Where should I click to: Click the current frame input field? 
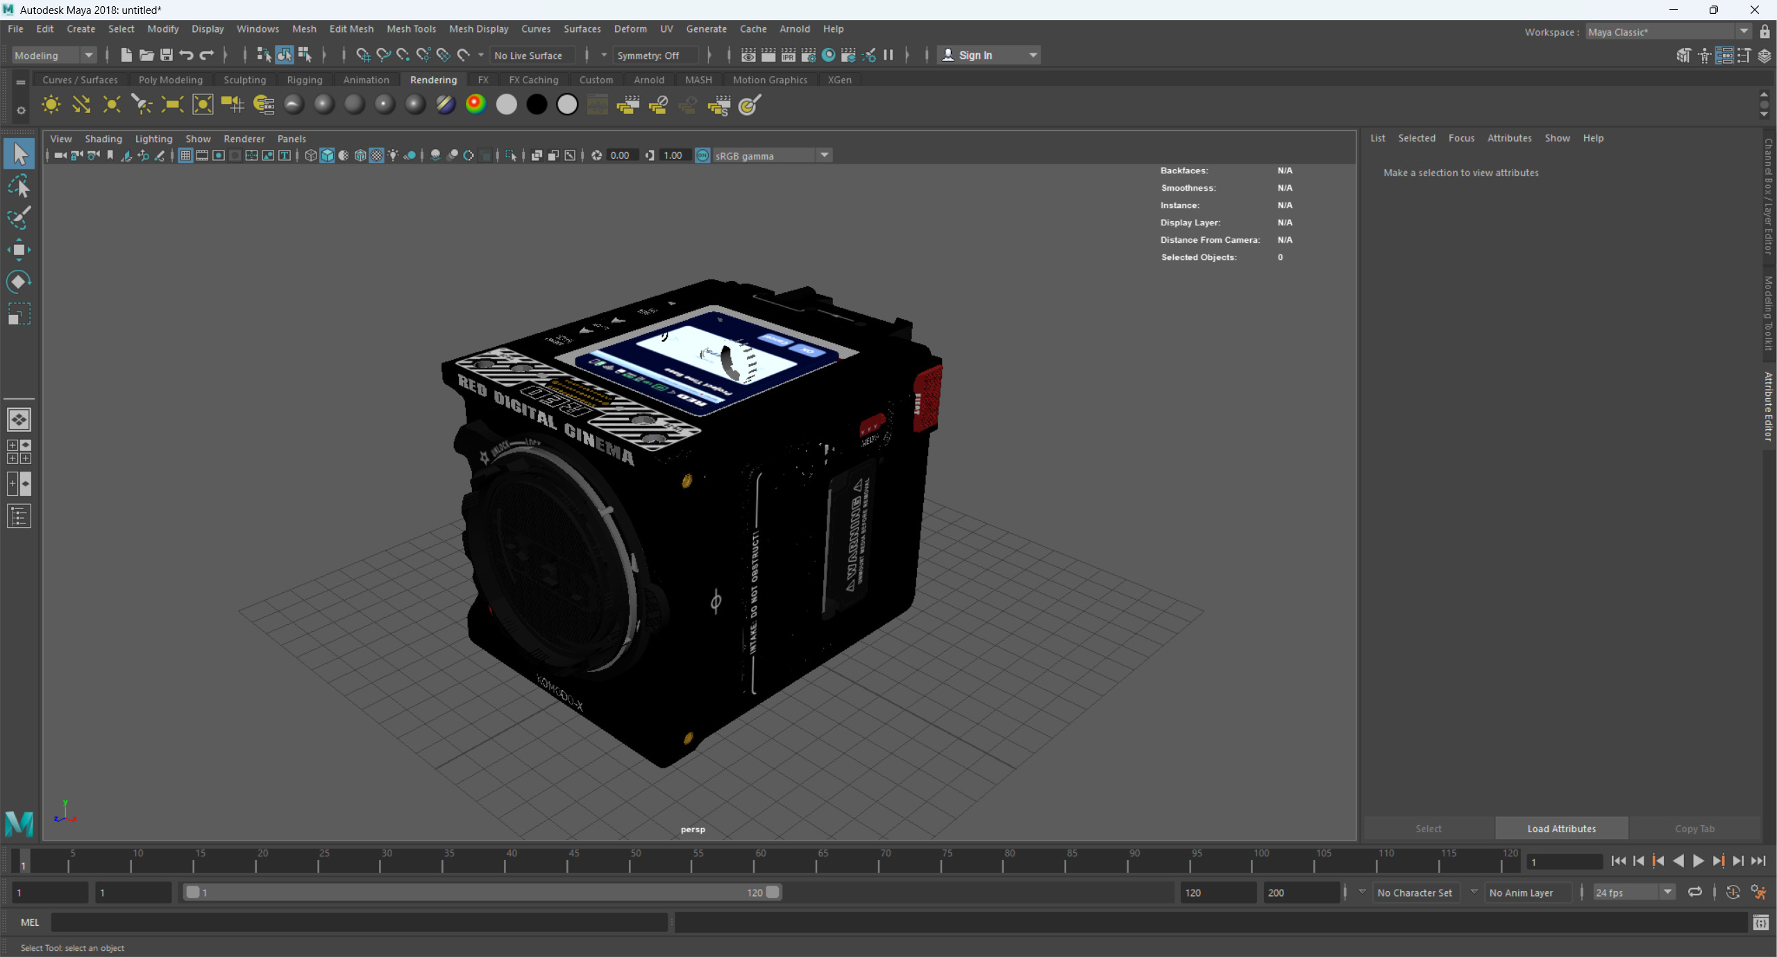click(x=1563, y=862)
